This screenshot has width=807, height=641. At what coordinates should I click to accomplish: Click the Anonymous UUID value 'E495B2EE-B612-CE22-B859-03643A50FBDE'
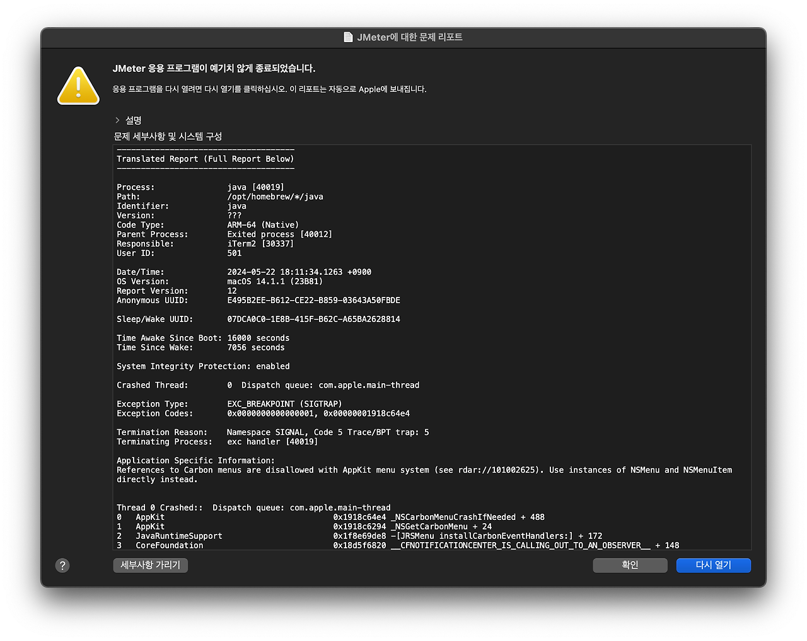[x=313, y=301]
